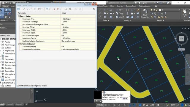Select Points in Toolspace tree

click(7, 42)
